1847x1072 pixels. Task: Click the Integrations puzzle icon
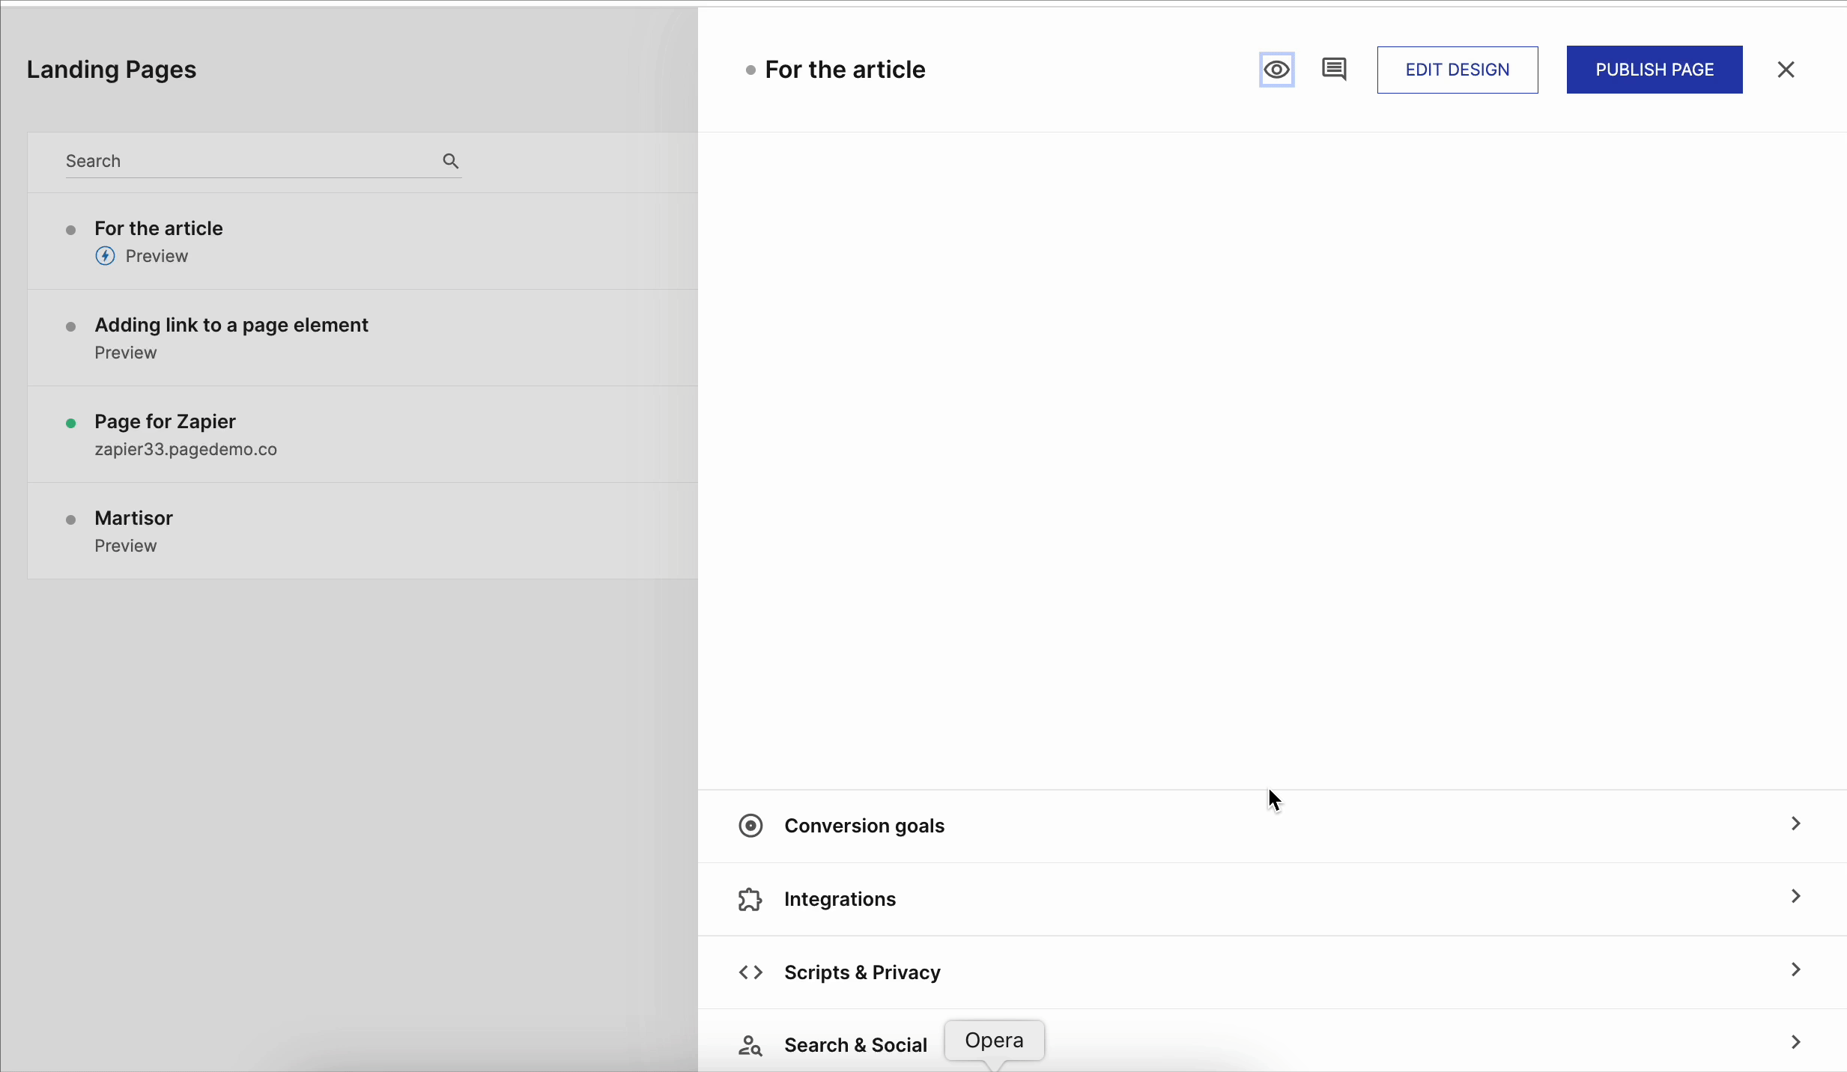pyautogui.click(x=750, y=899)
